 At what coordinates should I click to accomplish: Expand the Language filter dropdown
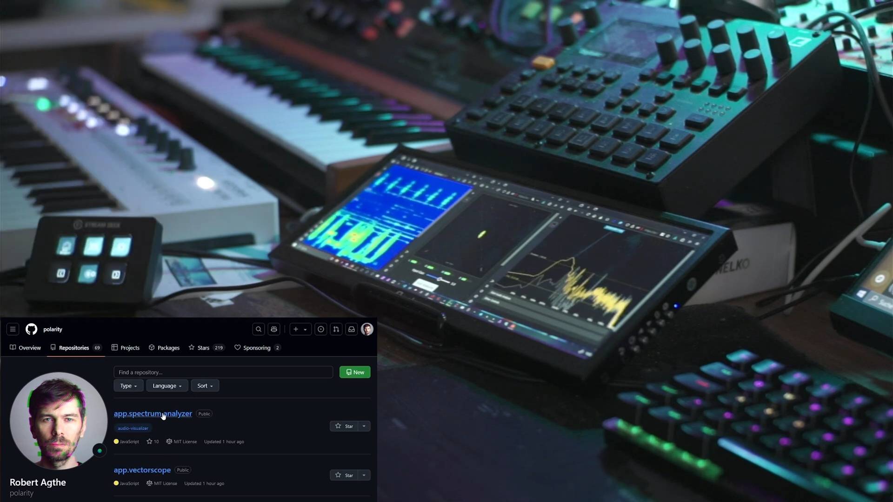(166, 385)
